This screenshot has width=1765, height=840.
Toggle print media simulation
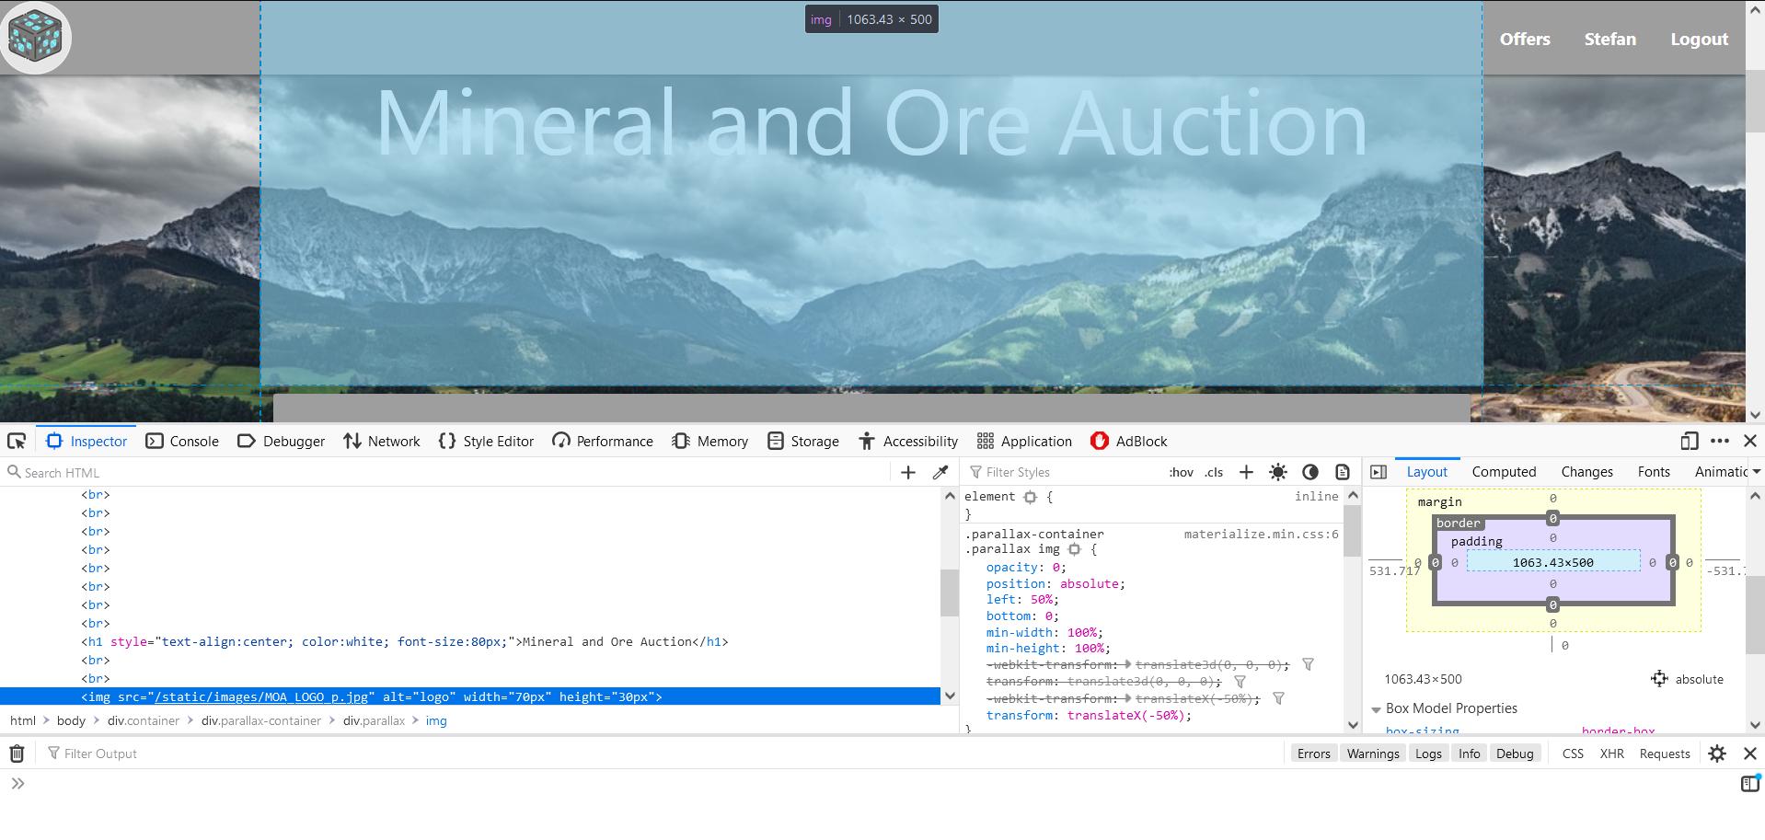pos(1343,472)
